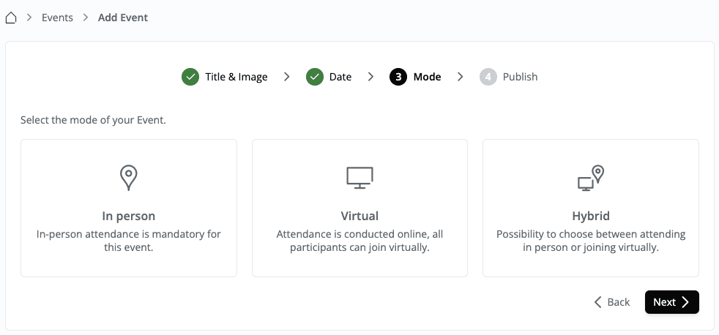Select the Mode step label
The width and height of the screenshot is (719, 335).
pyautogui.click(x=427, y=77)
